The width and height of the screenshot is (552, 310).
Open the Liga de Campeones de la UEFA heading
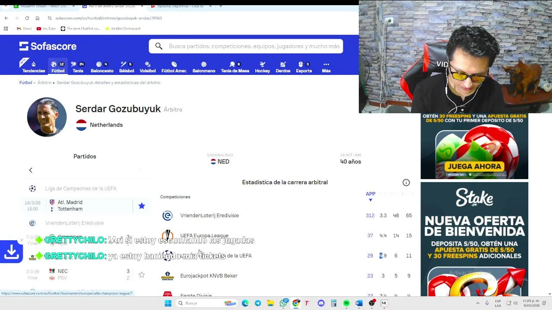click(x=81, y=189)
